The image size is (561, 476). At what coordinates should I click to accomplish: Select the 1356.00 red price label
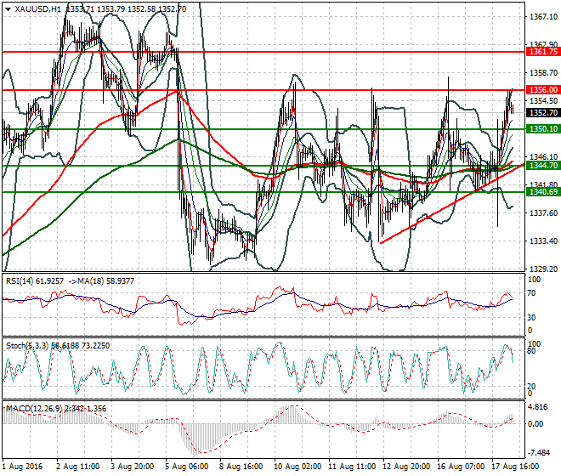[x=543, y=90]
